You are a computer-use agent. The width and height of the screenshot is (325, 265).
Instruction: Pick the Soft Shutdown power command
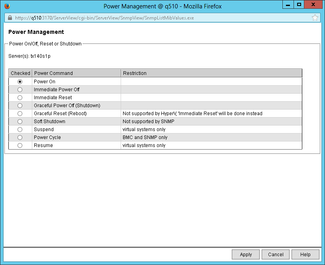tap(20, 121)
